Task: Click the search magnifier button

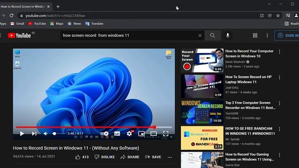Action: pos(213,35)
